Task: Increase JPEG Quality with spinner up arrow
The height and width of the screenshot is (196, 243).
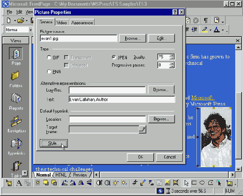Action: [x=172, y=56]
